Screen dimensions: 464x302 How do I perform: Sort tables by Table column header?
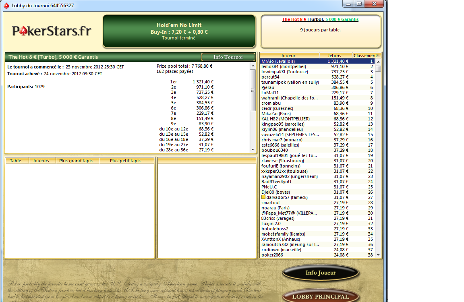(17, 161)
